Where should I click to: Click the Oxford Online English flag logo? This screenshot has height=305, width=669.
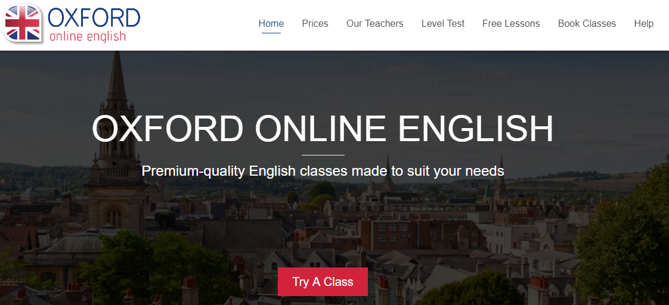coord(23,23)
